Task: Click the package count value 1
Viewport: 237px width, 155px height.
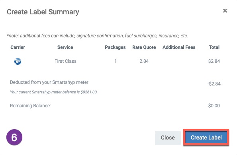Action: pyautogui.click(x=116, y=61)
